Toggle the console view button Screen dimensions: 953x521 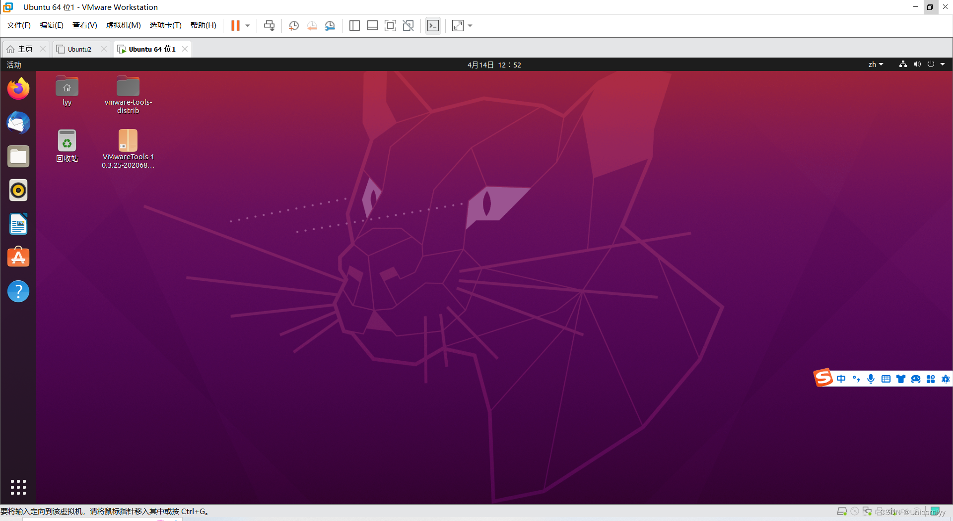[x=433, y=25]
